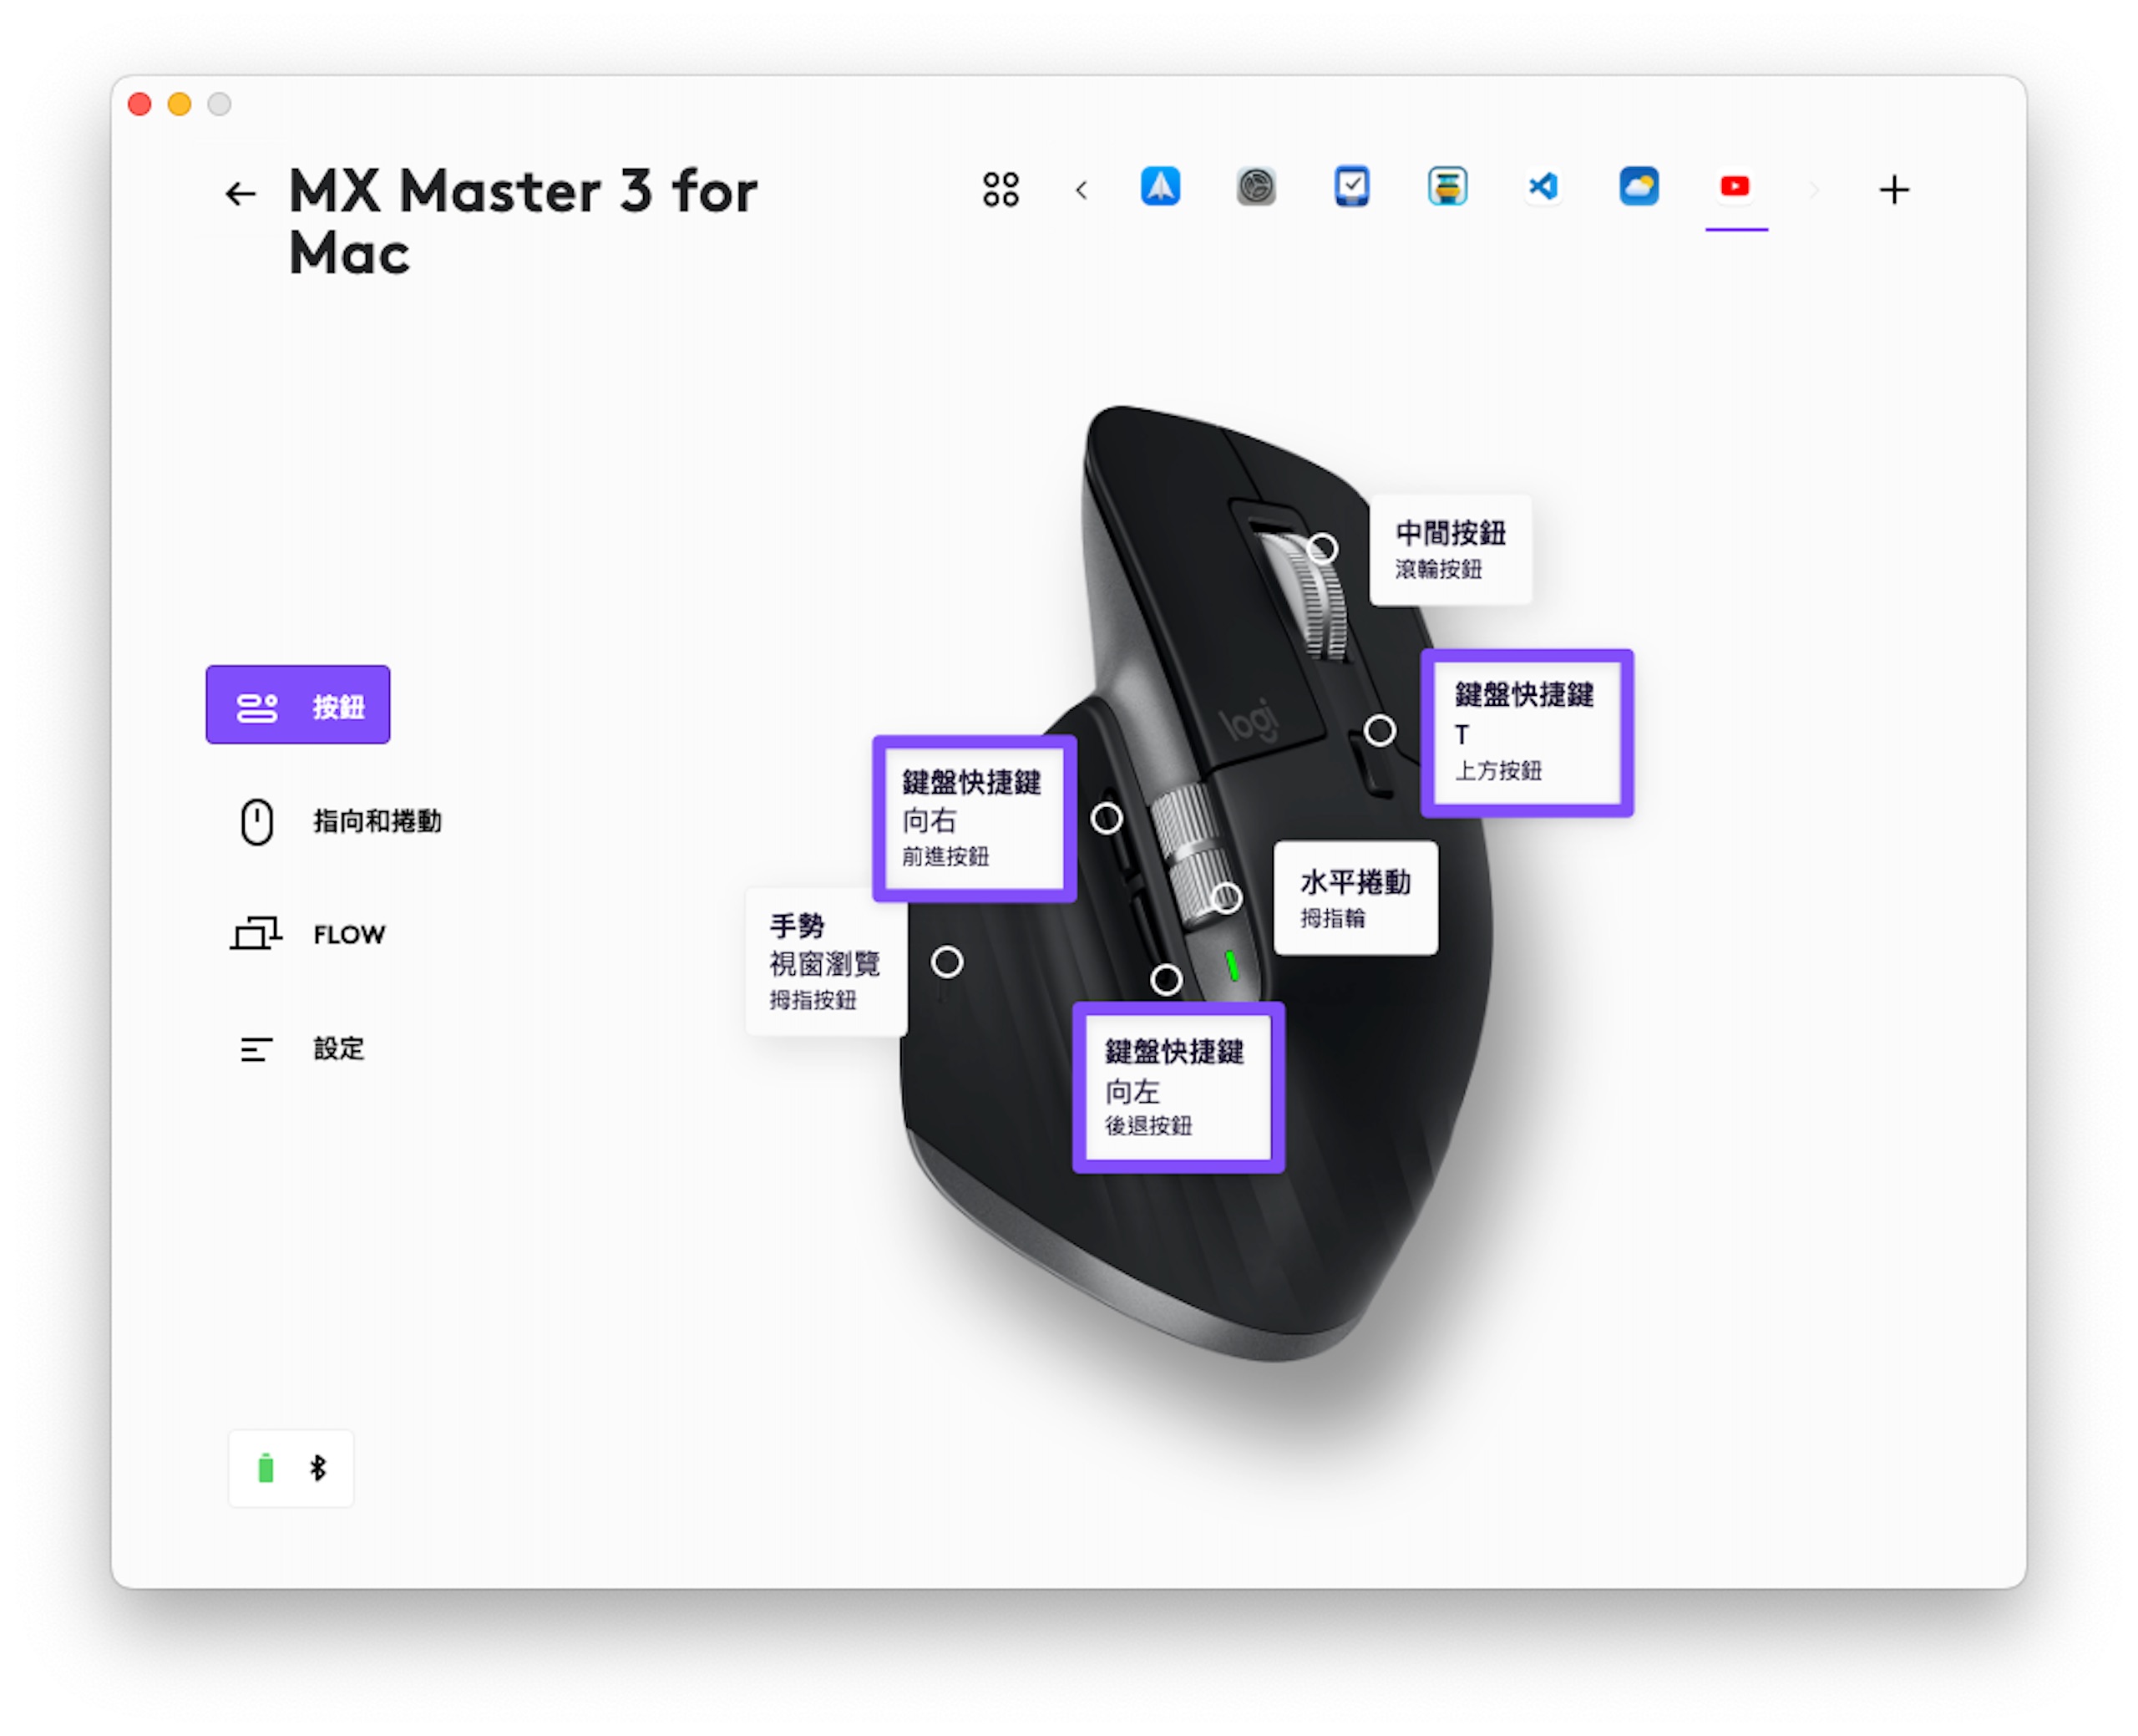Open the 設定 section
Image resolution: width=2138 pixels, height=1736 pixels.
301,1048
